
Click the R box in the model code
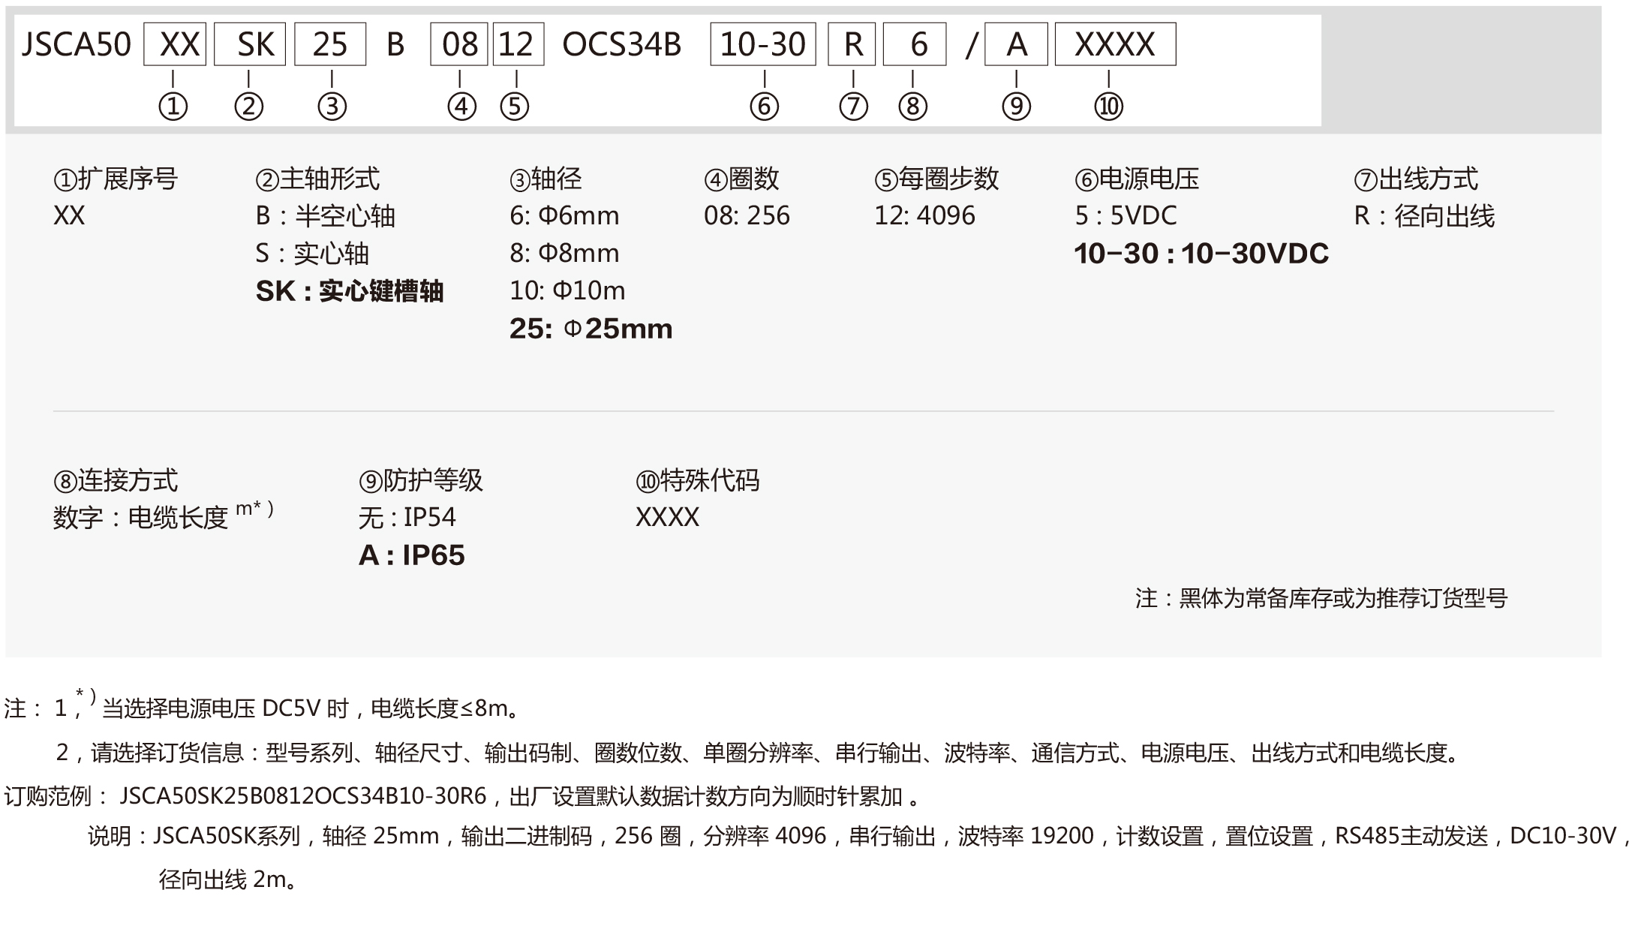point(852,44)
